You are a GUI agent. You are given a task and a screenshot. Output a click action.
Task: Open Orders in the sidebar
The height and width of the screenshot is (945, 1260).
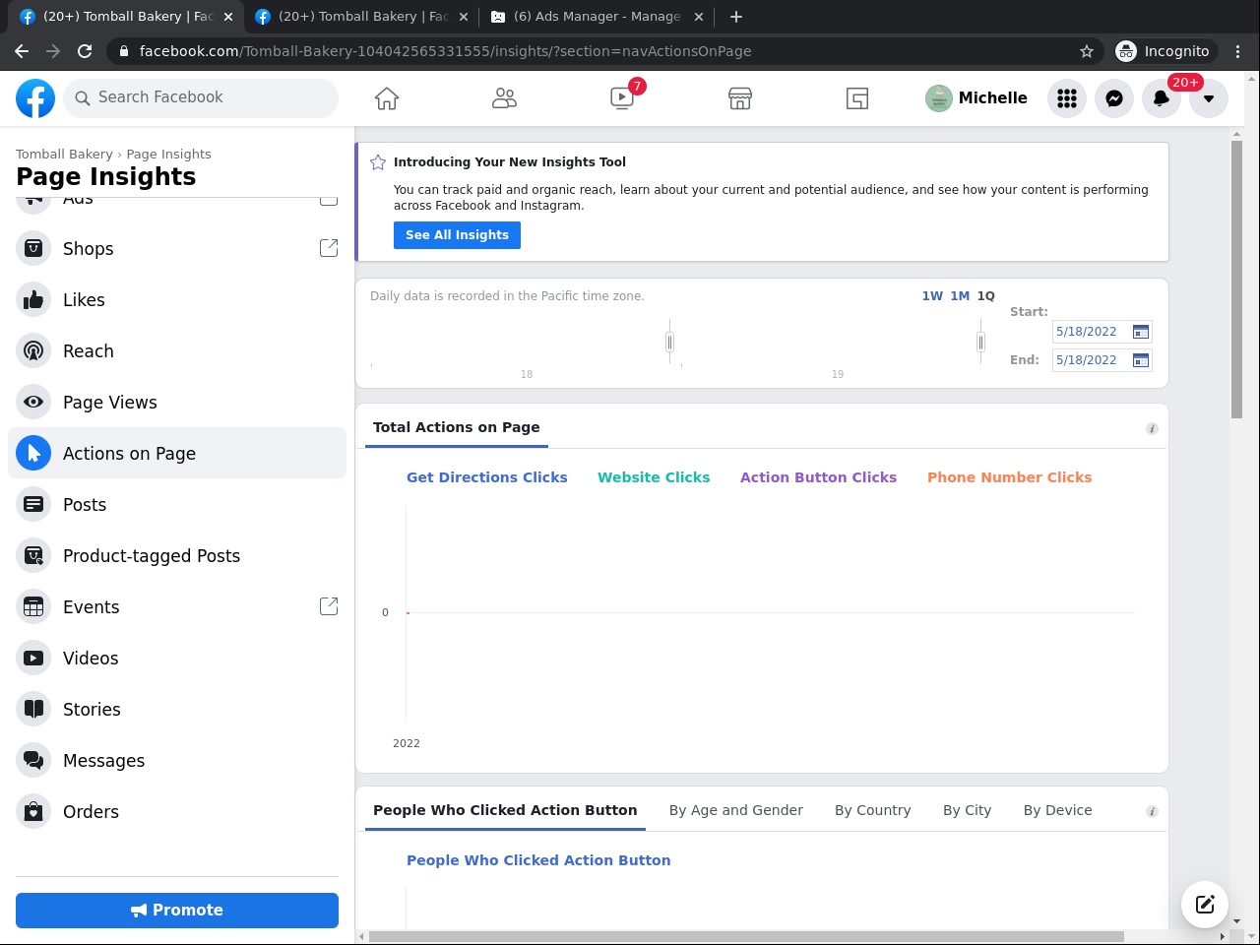coord(177,812)
